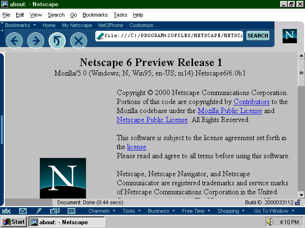Click the Back navigation arrow button

(14, 41)
